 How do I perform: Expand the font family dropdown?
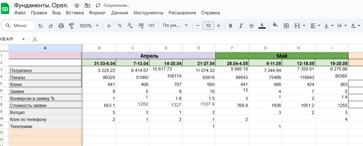175,26
